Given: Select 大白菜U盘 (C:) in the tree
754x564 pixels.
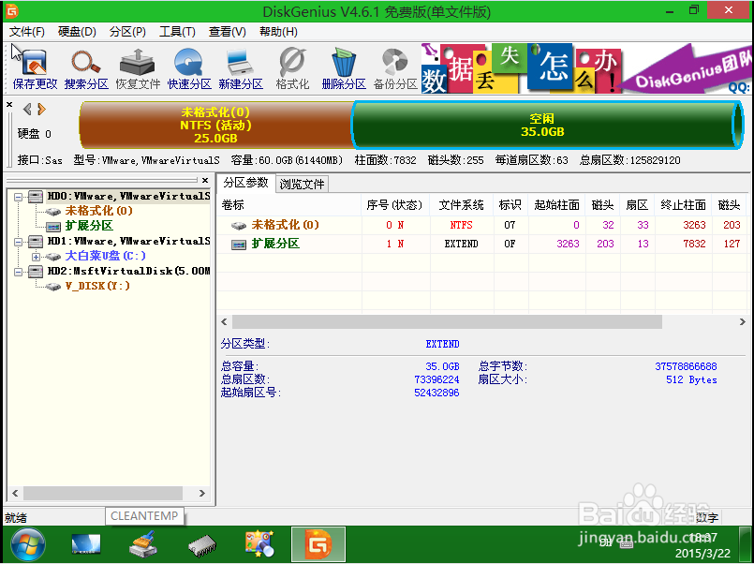Looking at the screenshot, I should pyautogui.click(x=105, y=256).
